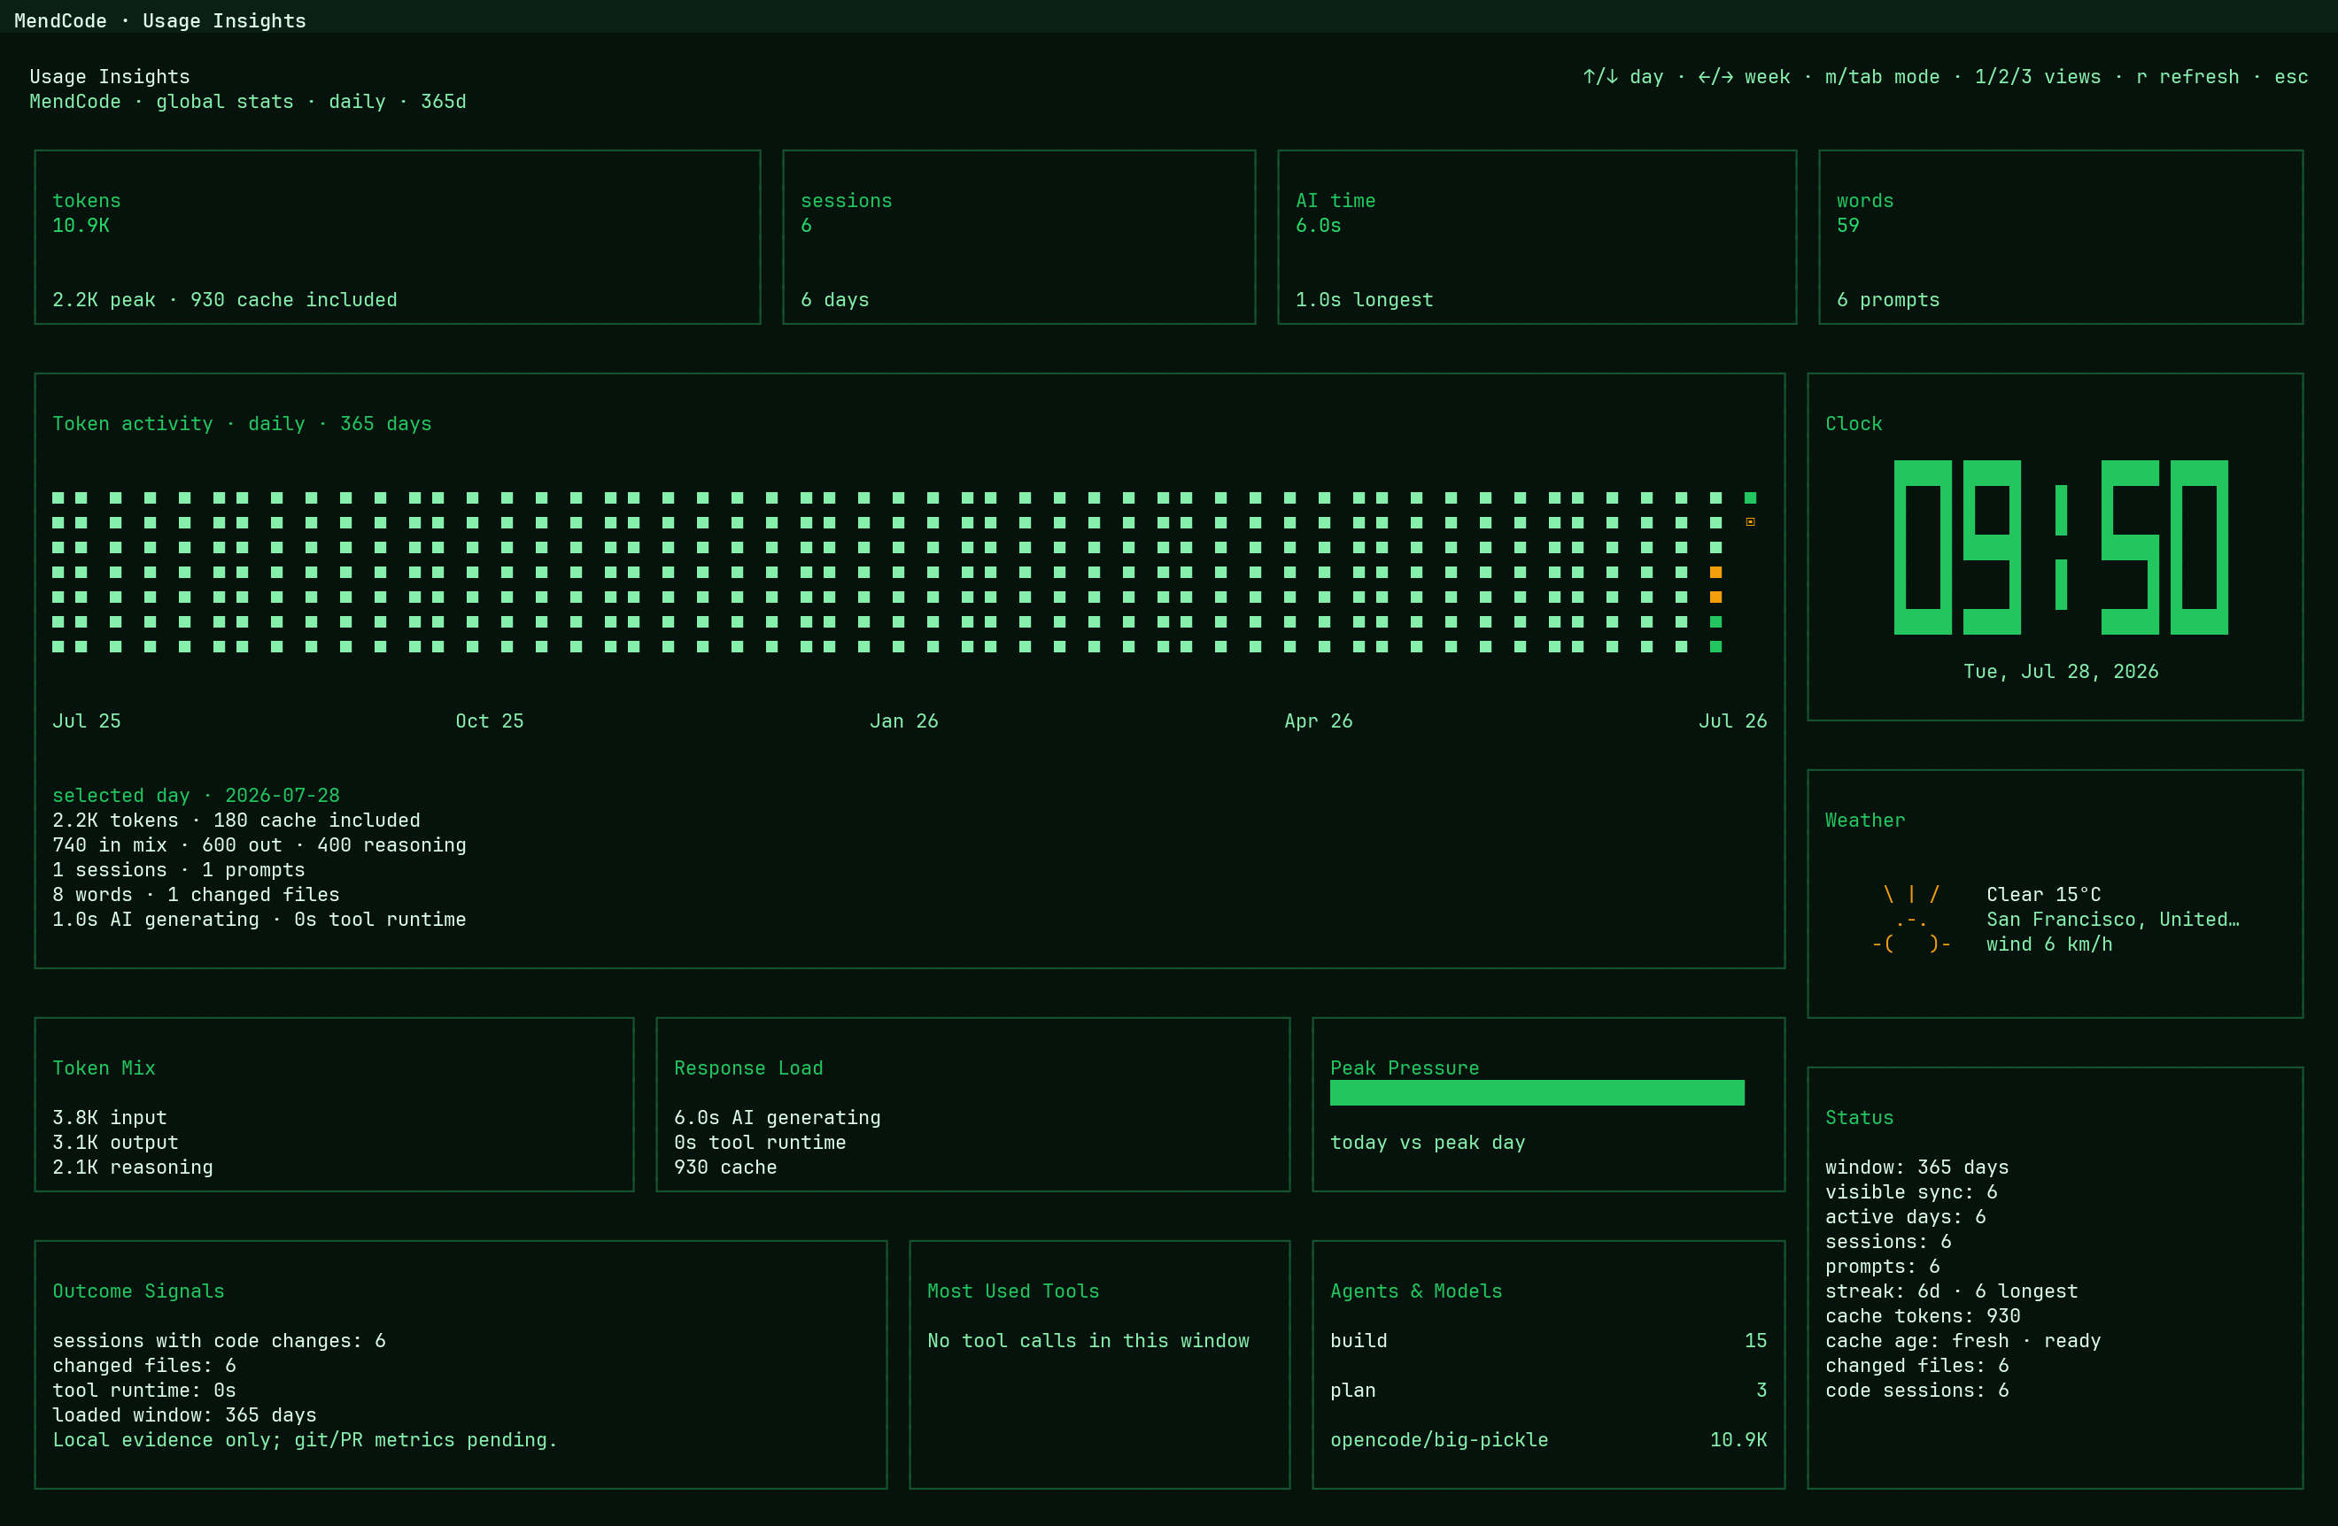This screenshot has height=1526, width=2338.
Task: Click '1.0s AI generating · 0s tool runtime' line
Action: tap(259, 919)
